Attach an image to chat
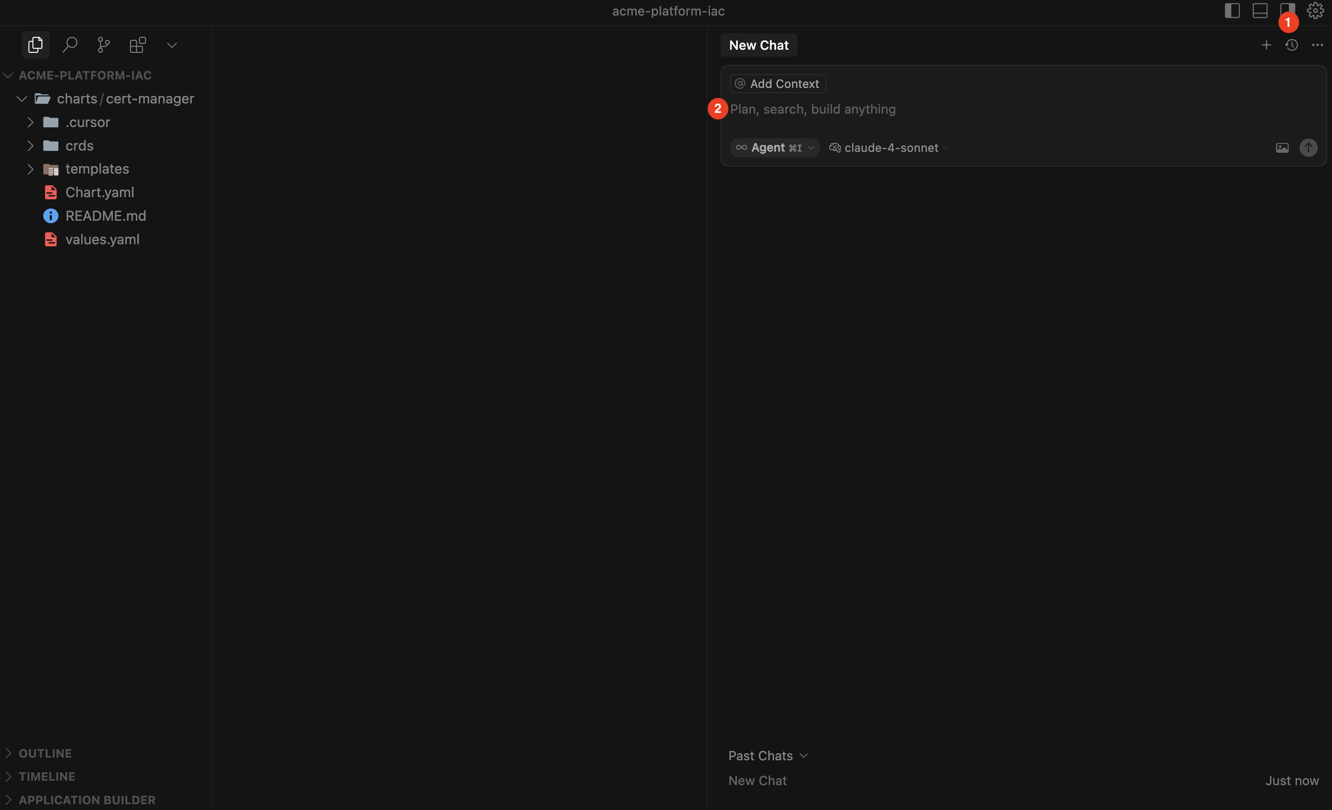Image resolution: width=1332 pixels, height=810 pixels. (x=1282, y=147)
